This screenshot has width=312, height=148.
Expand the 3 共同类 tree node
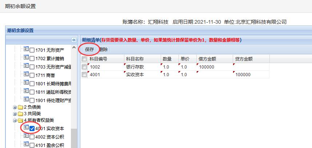[15, 113]
